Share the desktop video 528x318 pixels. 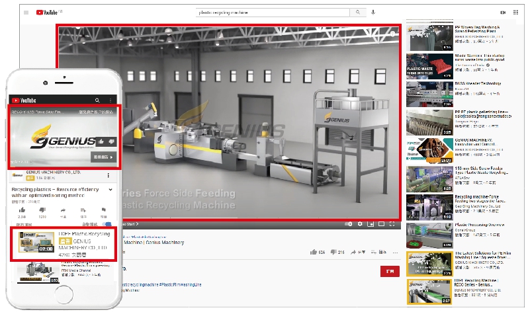click(358, 252)
